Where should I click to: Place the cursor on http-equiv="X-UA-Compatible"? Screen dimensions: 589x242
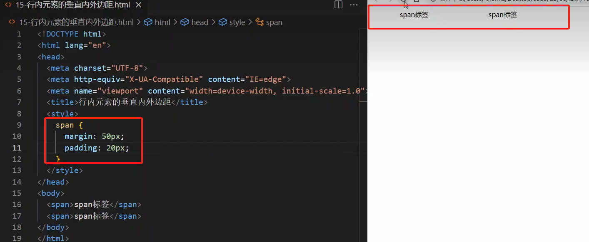139,79
